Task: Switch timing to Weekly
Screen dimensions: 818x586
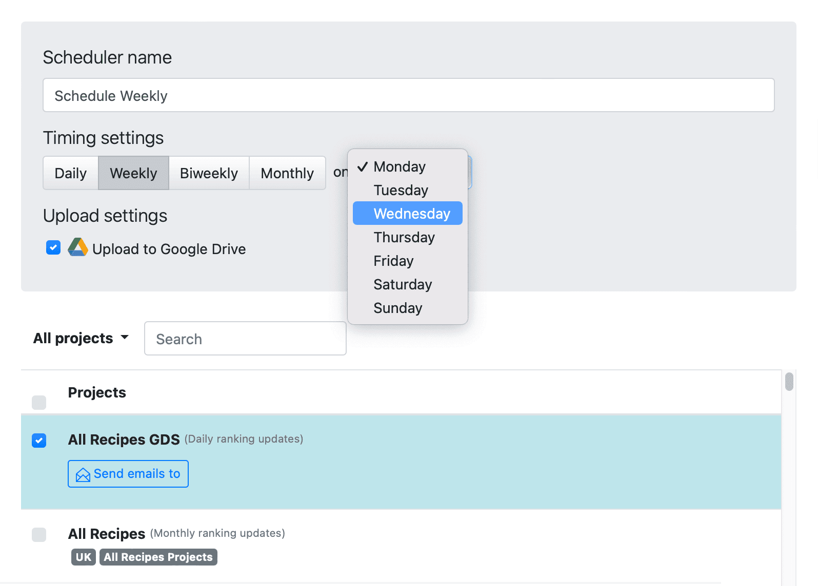Action: [133, 173]
